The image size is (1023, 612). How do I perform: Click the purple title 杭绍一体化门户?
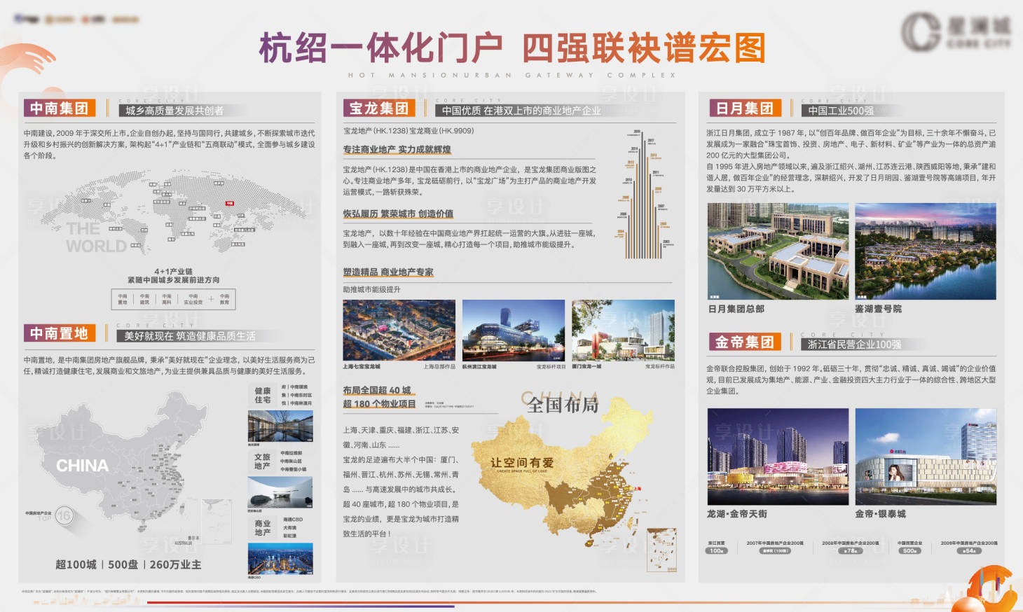pyautogui.click(x=380, y=48)
